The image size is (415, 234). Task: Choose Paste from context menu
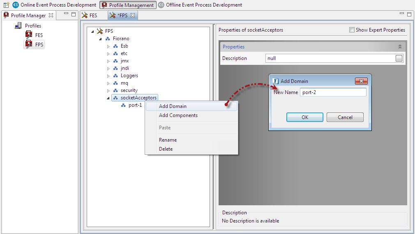coord(191,128)
